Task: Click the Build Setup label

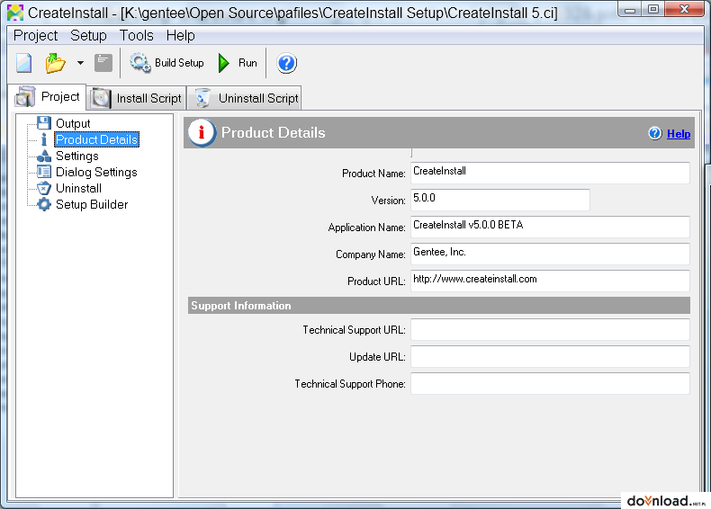Action: 179,63
